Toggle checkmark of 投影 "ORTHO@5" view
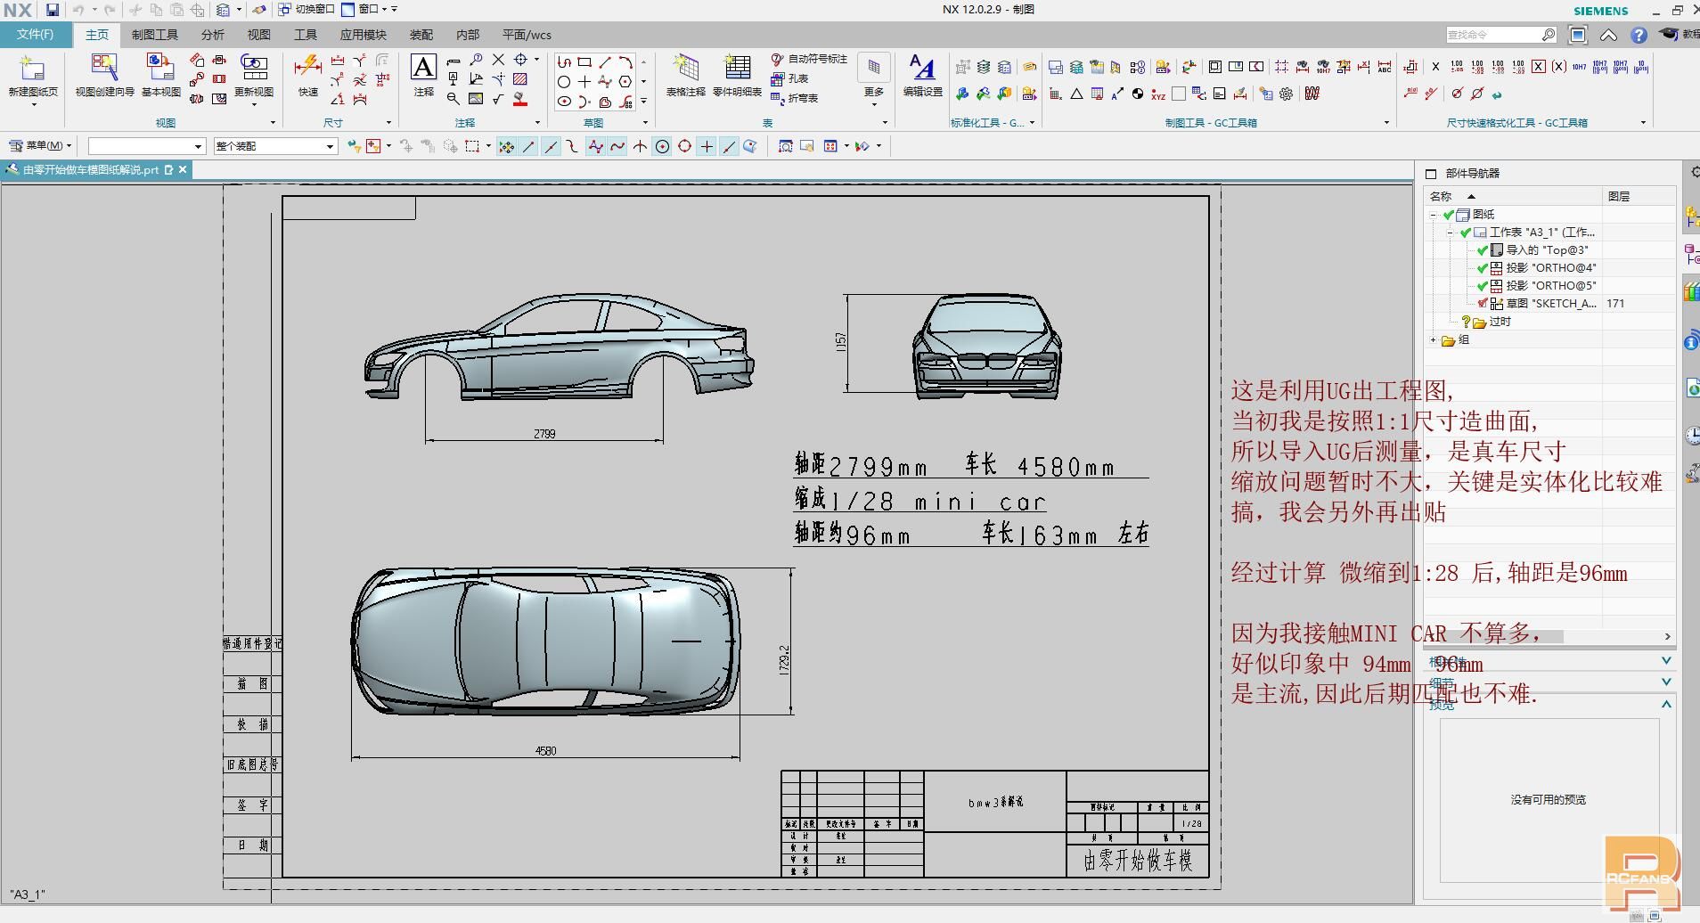The width and height of the screenshot is (1700, 923). point(1483,286)
